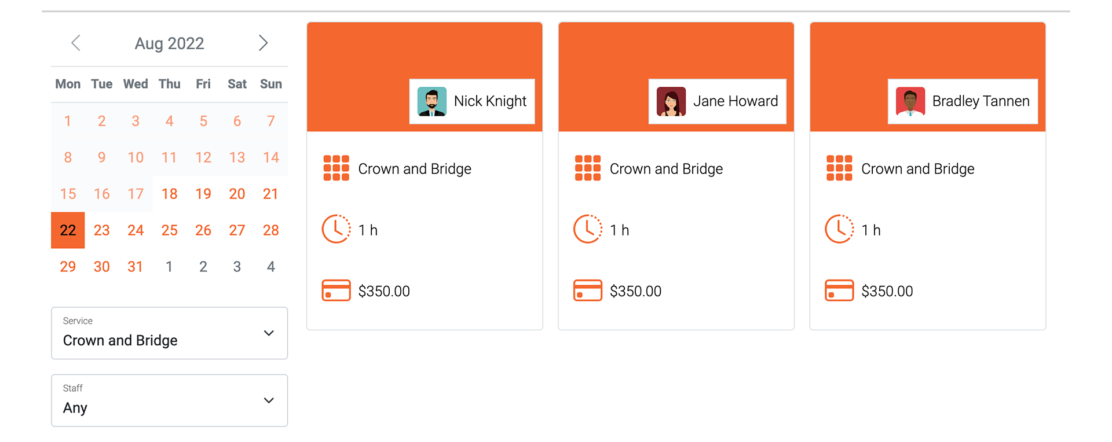1112x442 pixels.
Task: Click Jane Howard's avatar image
Action: [671, 101]
